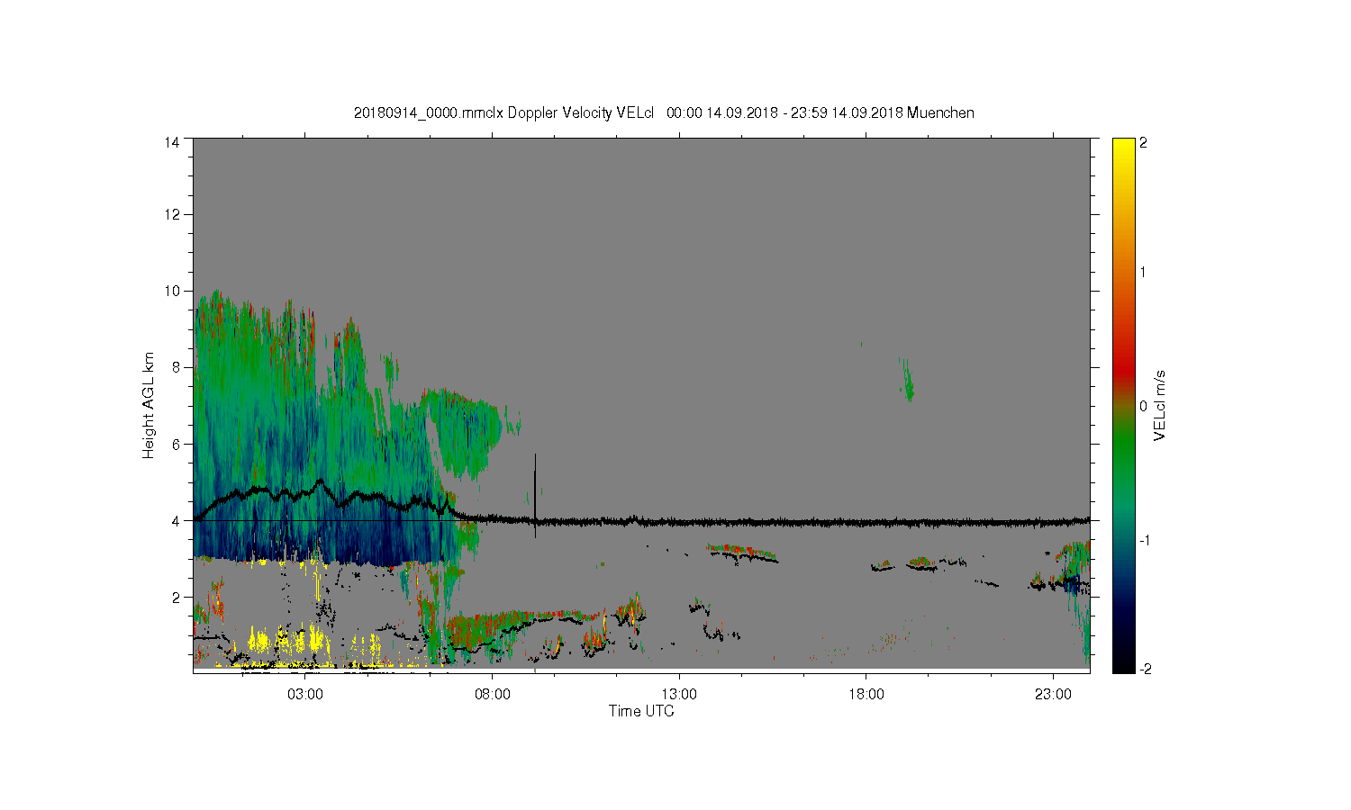Image resolution: width=1351 pixels, height=810 pixels.
Task: Click the vertical black spike near 09:00
Action: click(x=535, y=495)
